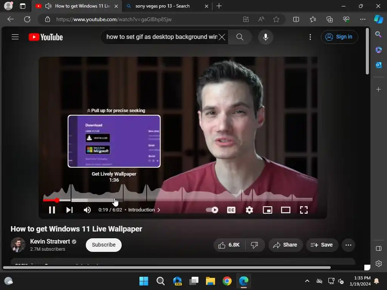
Task: Open the Edge profile avatar
Action: pyautogui.click(x=8, y=6)
